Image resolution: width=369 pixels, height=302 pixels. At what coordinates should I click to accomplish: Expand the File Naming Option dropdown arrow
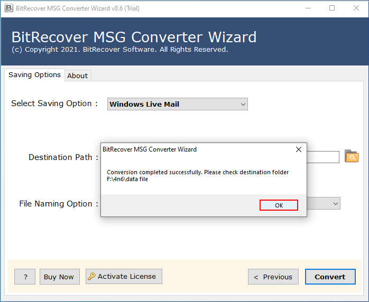click(x=336, y=203)
